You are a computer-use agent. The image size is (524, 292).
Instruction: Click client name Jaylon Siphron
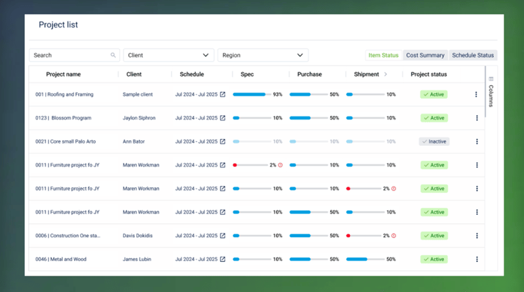139,118
